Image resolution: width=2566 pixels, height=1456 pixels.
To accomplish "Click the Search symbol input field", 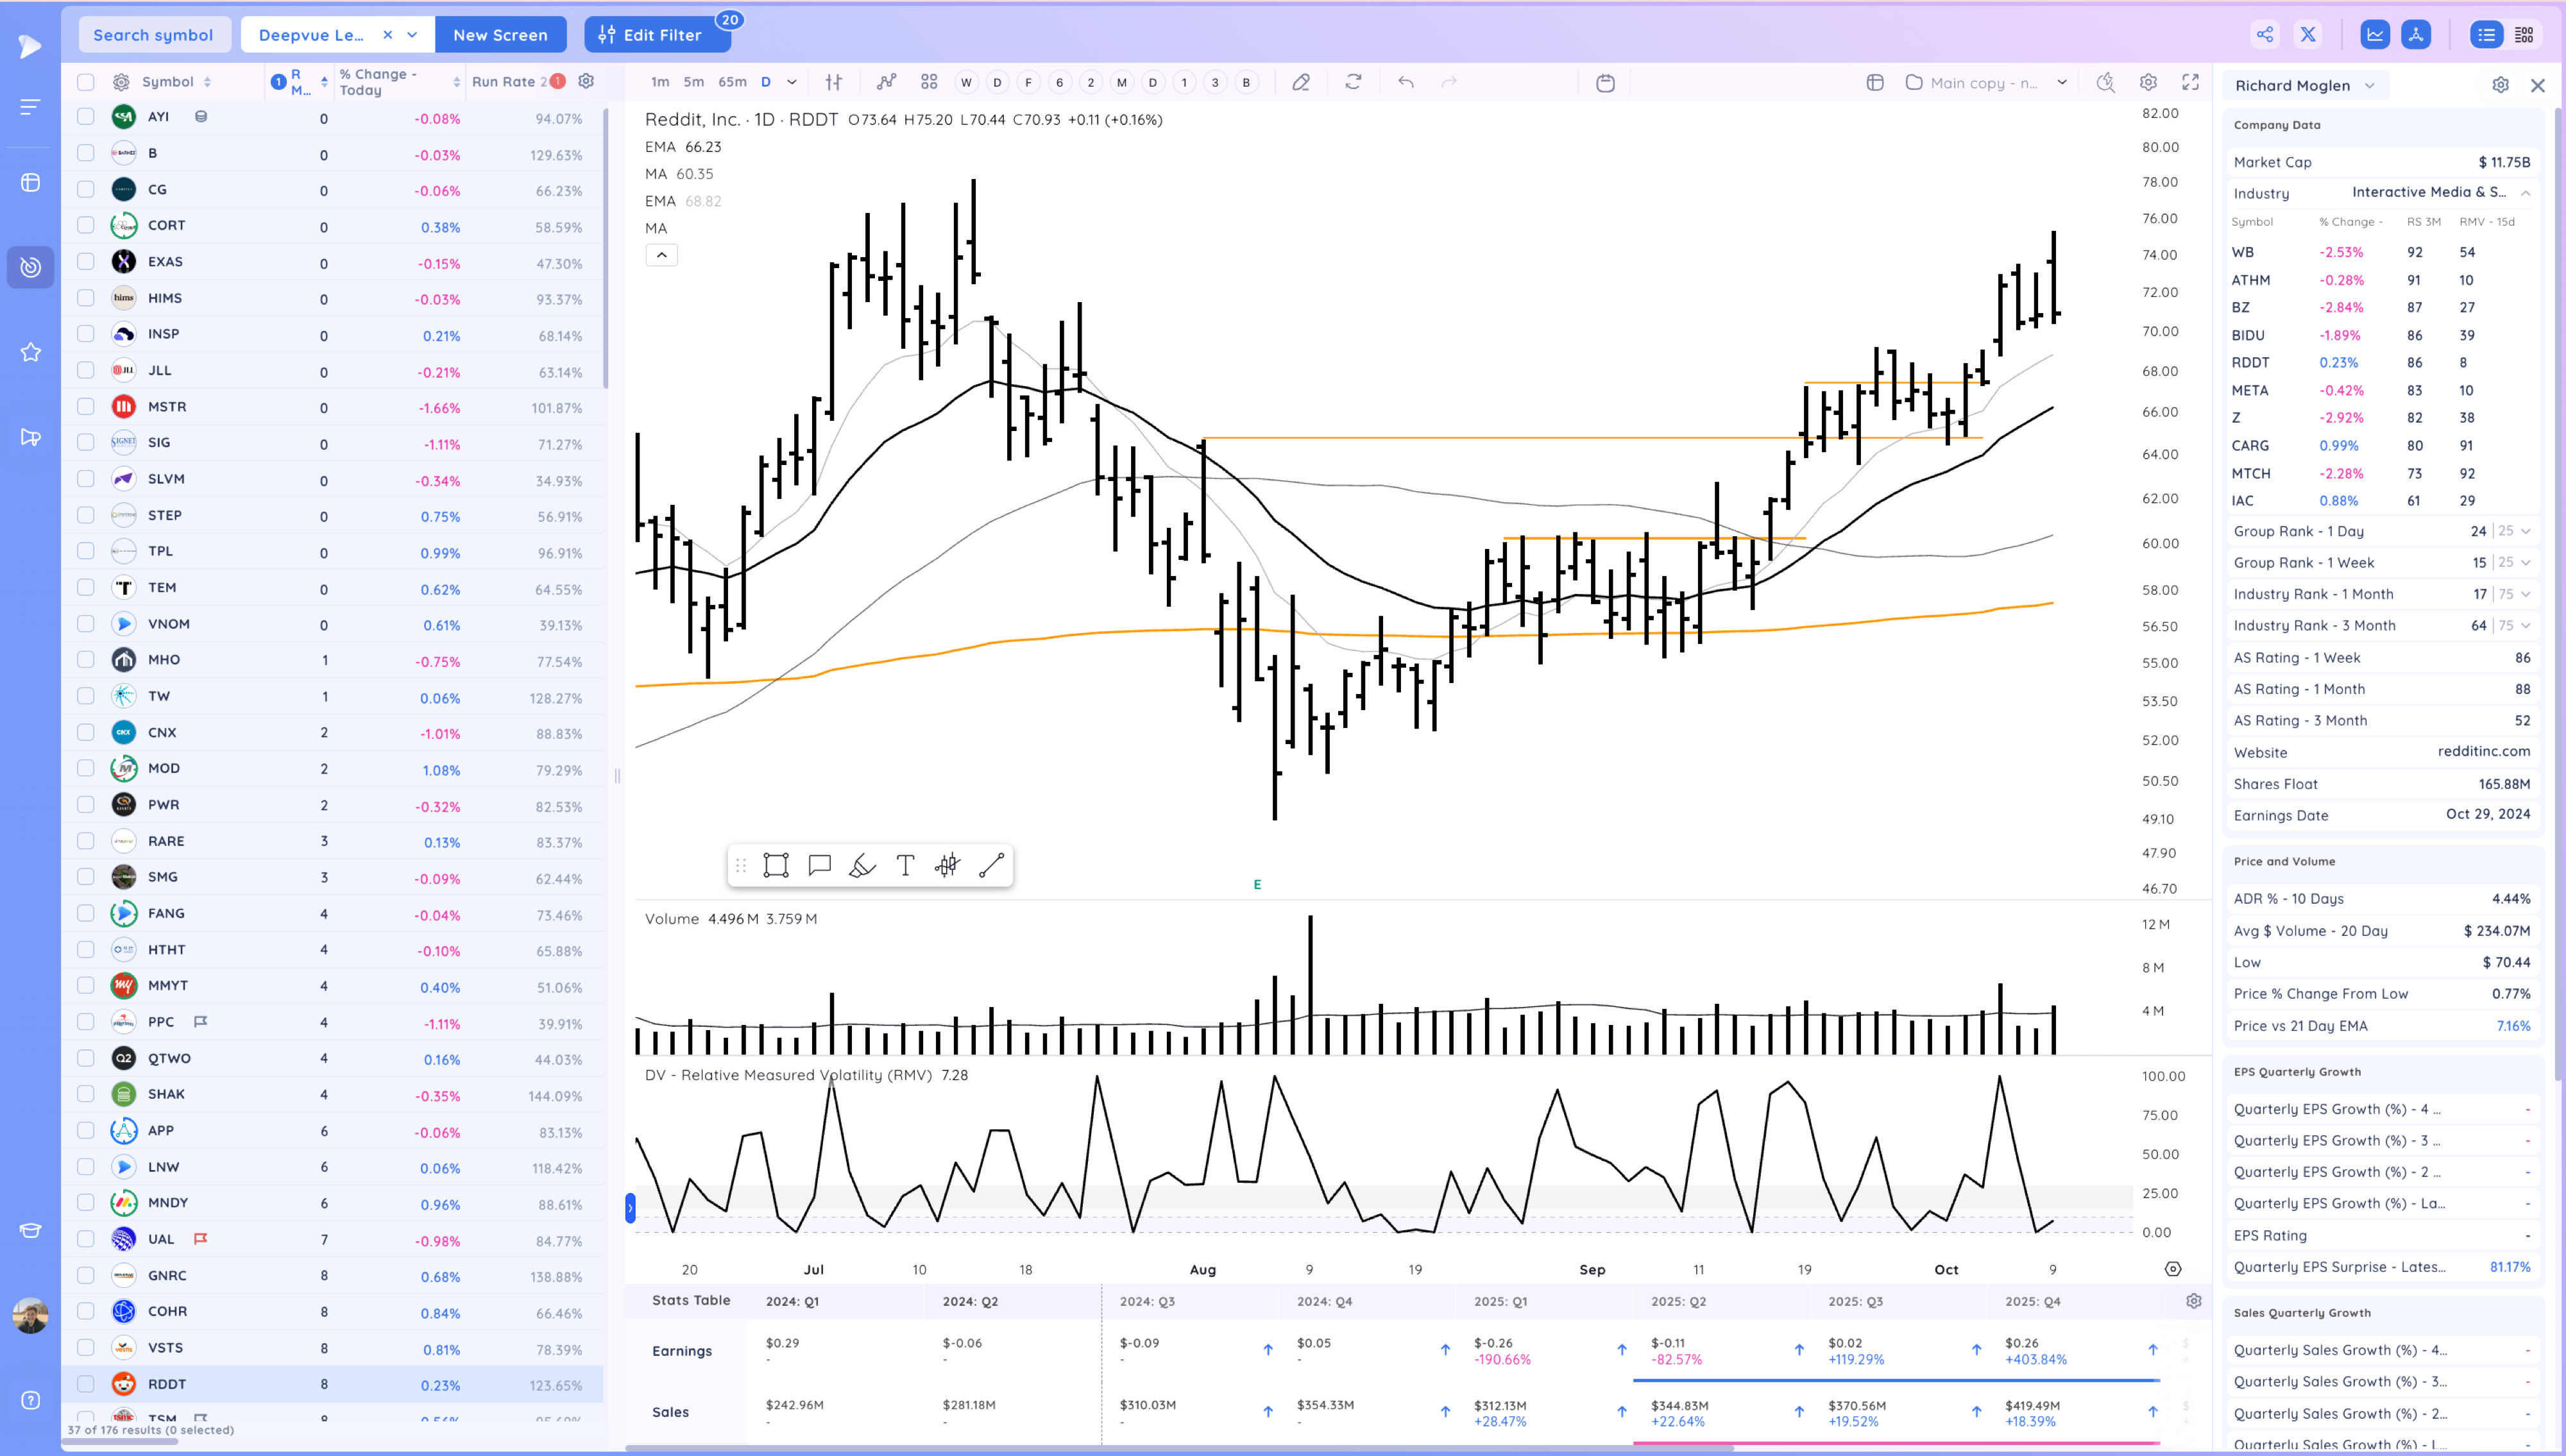I will tap(153, 35).
